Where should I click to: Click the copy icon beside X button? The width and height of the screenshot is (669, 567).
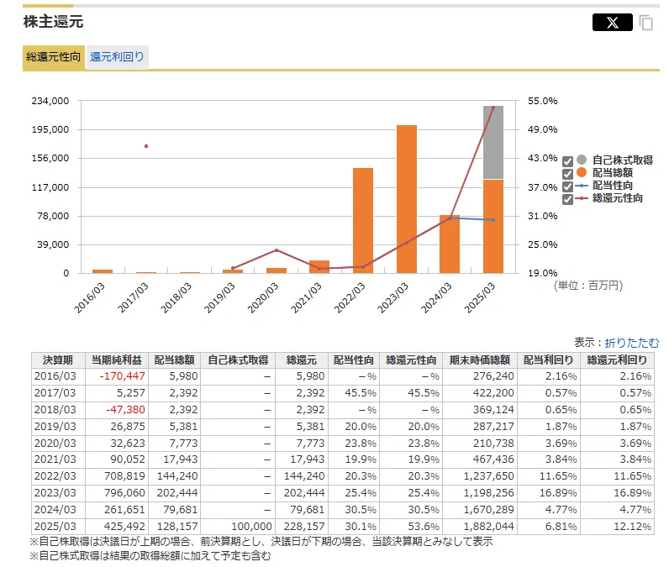[646, 23]
